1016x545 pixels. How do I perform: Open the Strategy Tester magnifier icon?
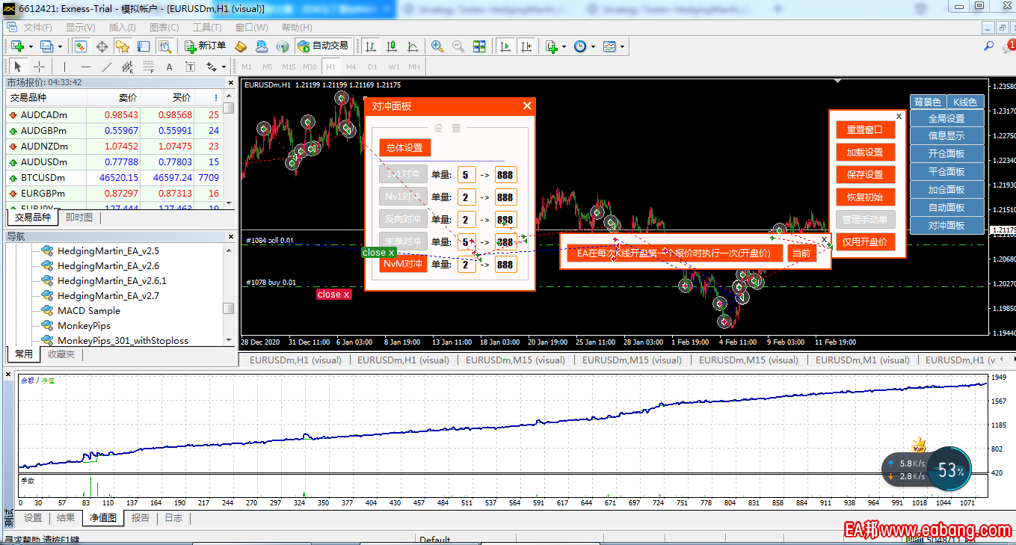(x=164, y=46)
